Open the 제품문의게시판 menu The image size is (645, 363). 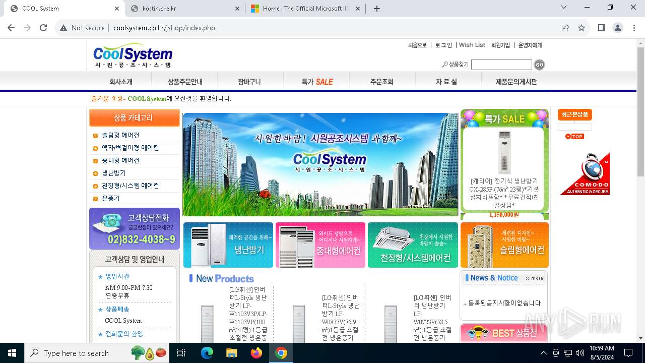pos(516,82)
